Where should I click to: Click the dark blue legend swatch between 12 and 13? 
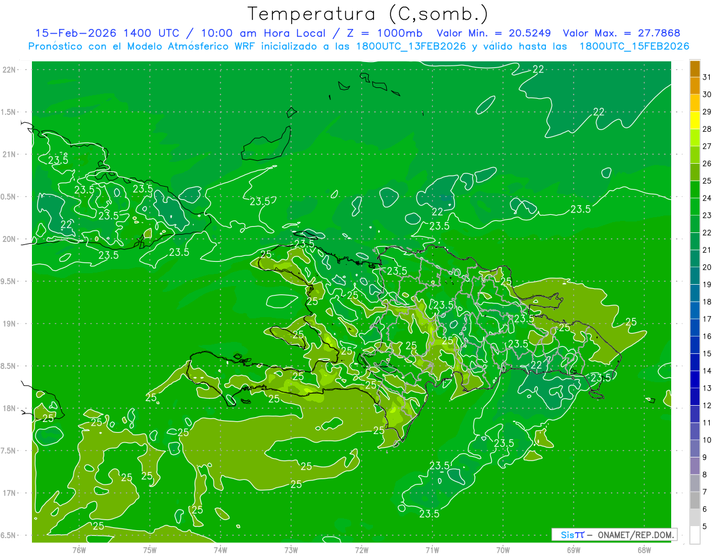(695, 397)
